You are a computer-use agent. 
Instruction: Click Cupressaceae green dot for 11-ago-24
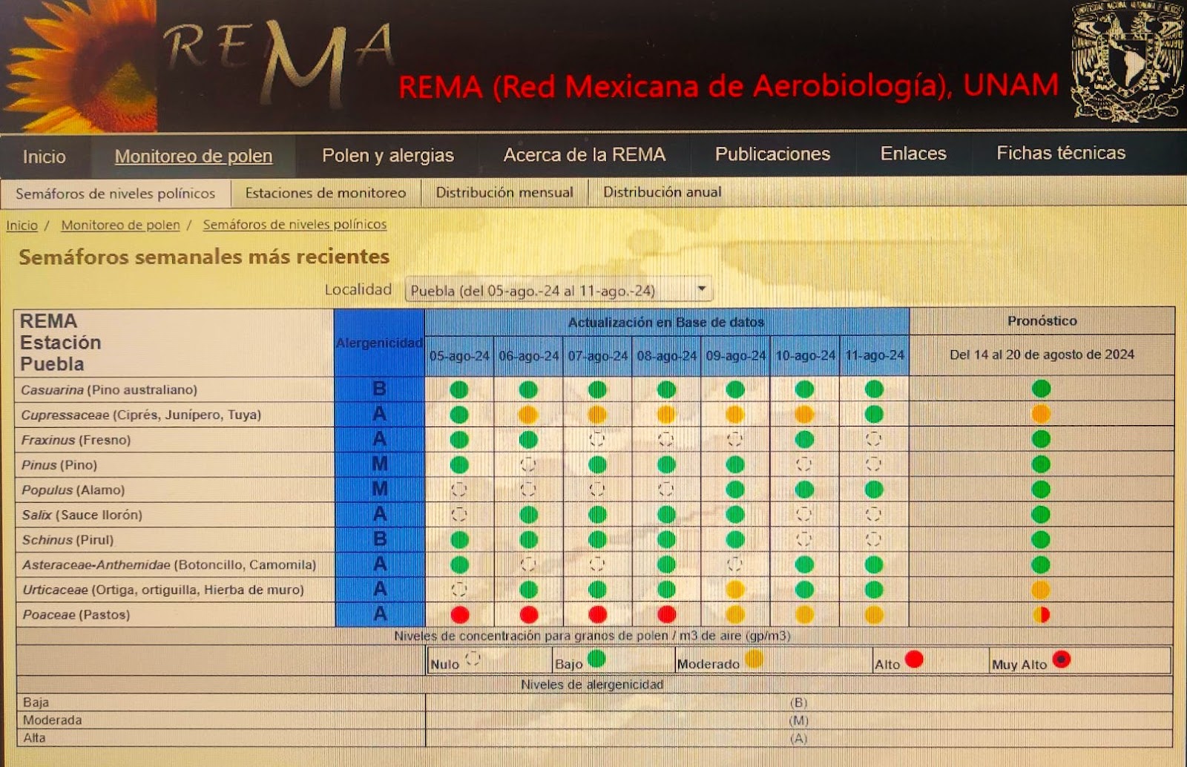874,414
